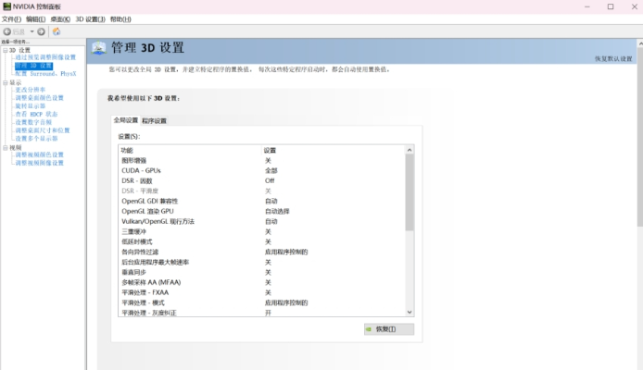Select the 各向异性过滤 setting row

tap(261, 252)
